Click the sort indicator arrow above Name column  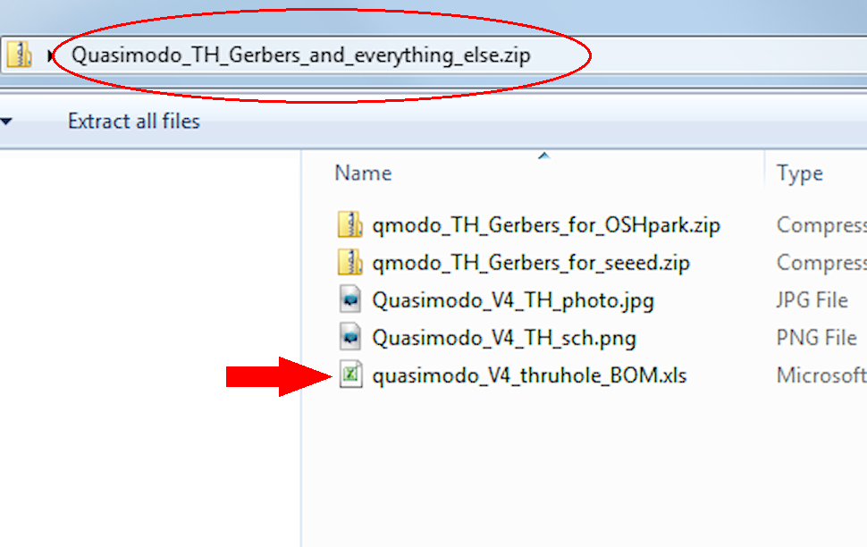(x=544, y=156)
